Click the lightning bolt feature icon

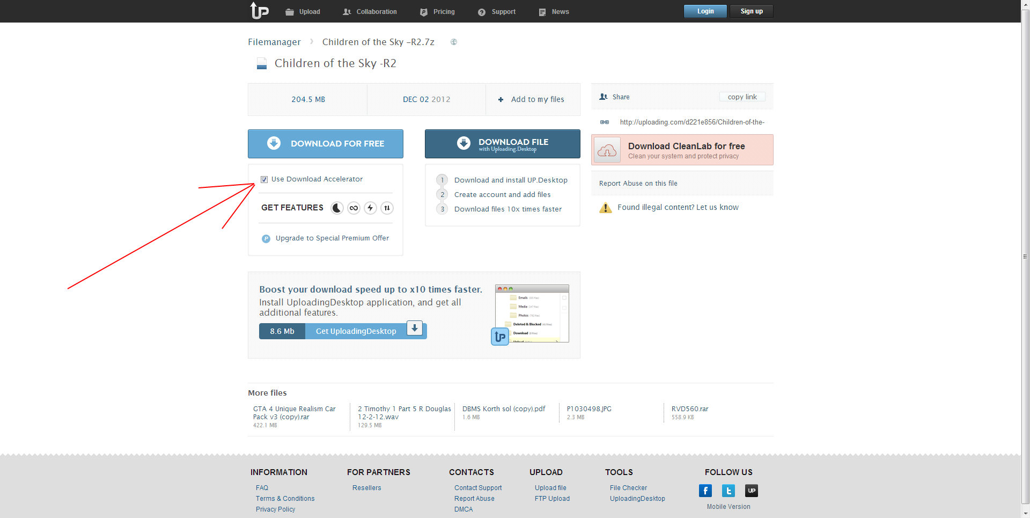(370, 208)
